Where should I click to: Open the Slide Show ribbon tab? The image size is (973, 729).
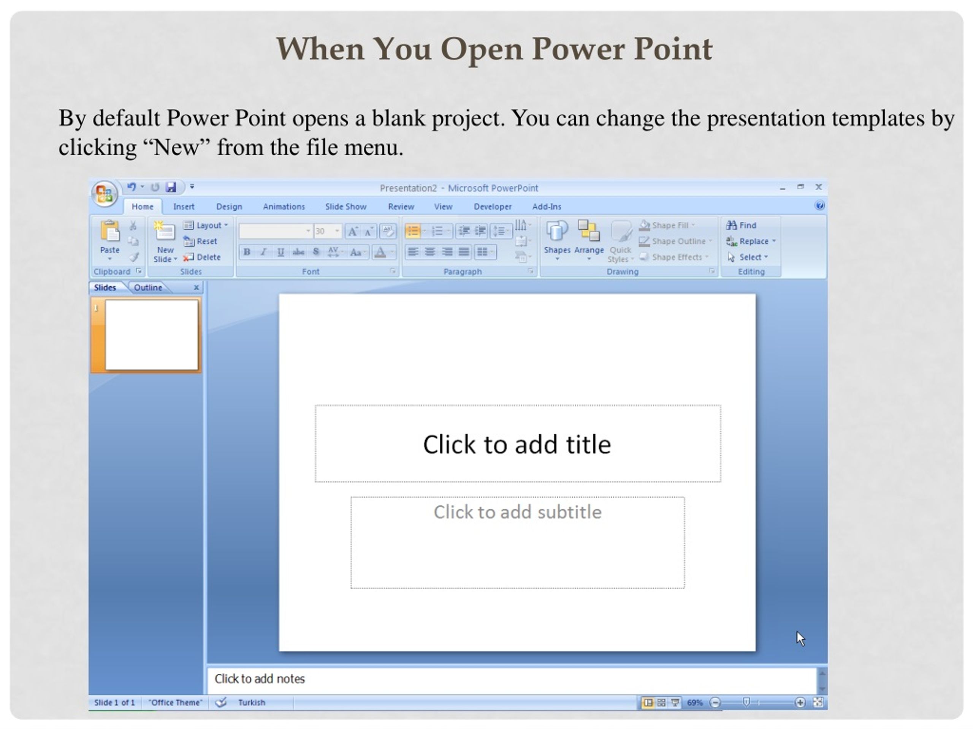click(346, 207)
